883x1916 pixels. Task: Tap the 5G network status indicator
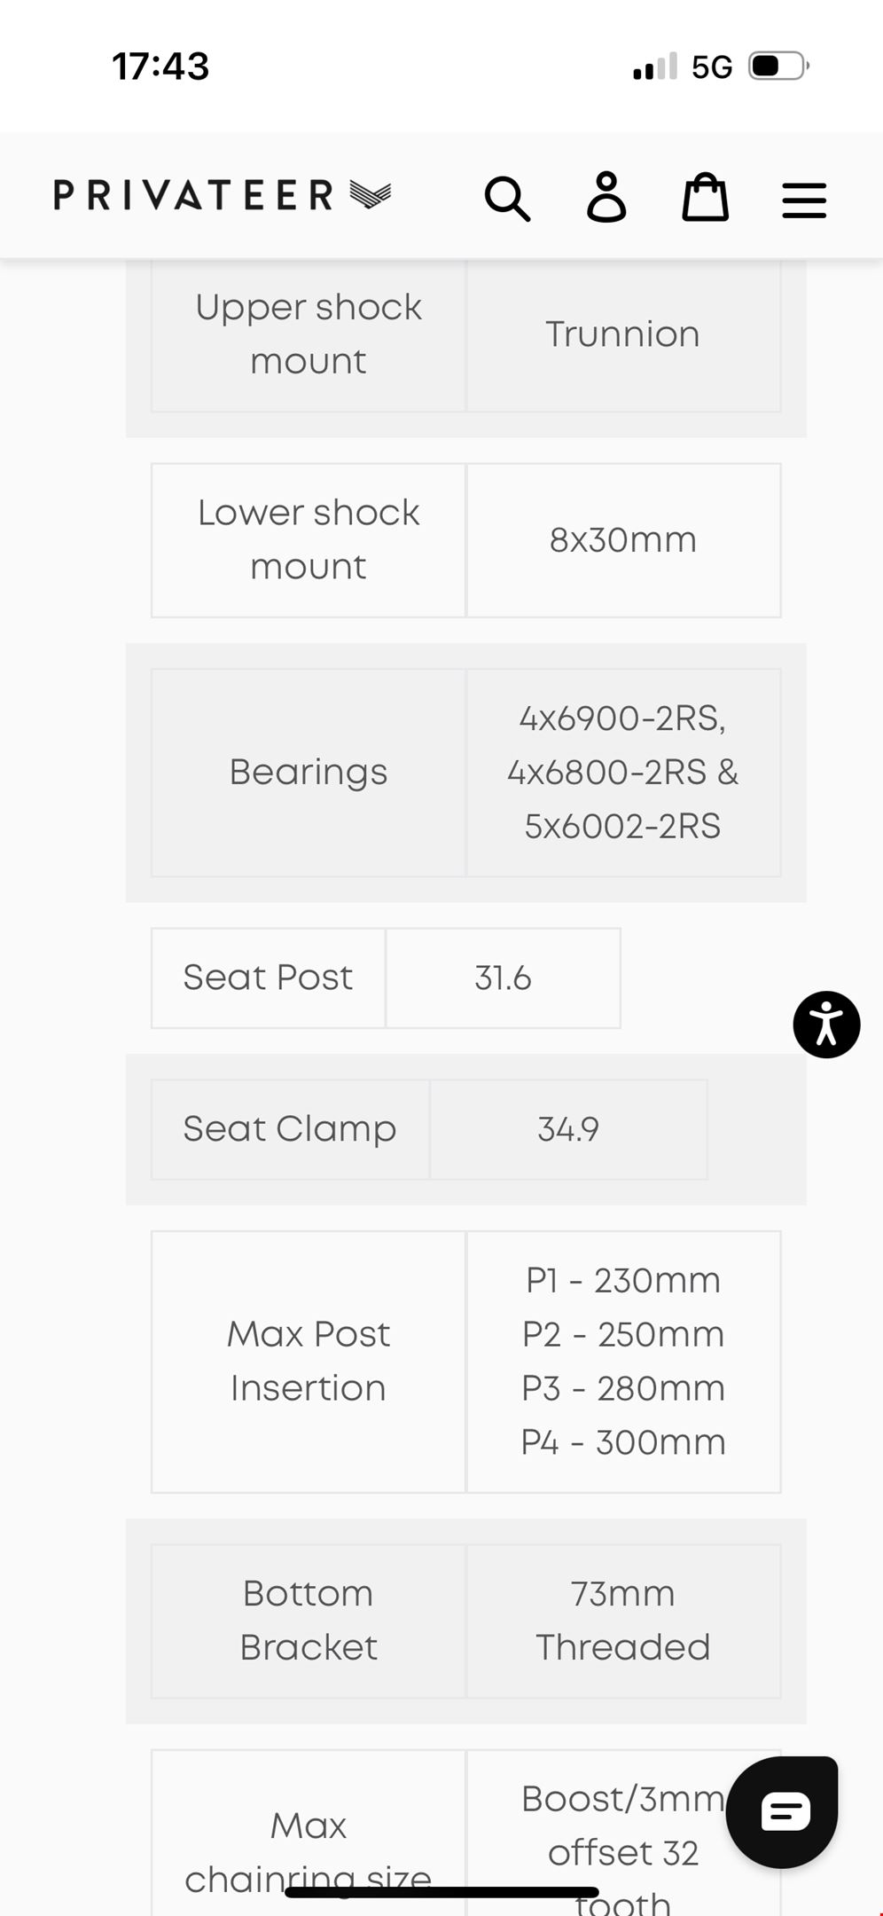[x=712, y=67]
